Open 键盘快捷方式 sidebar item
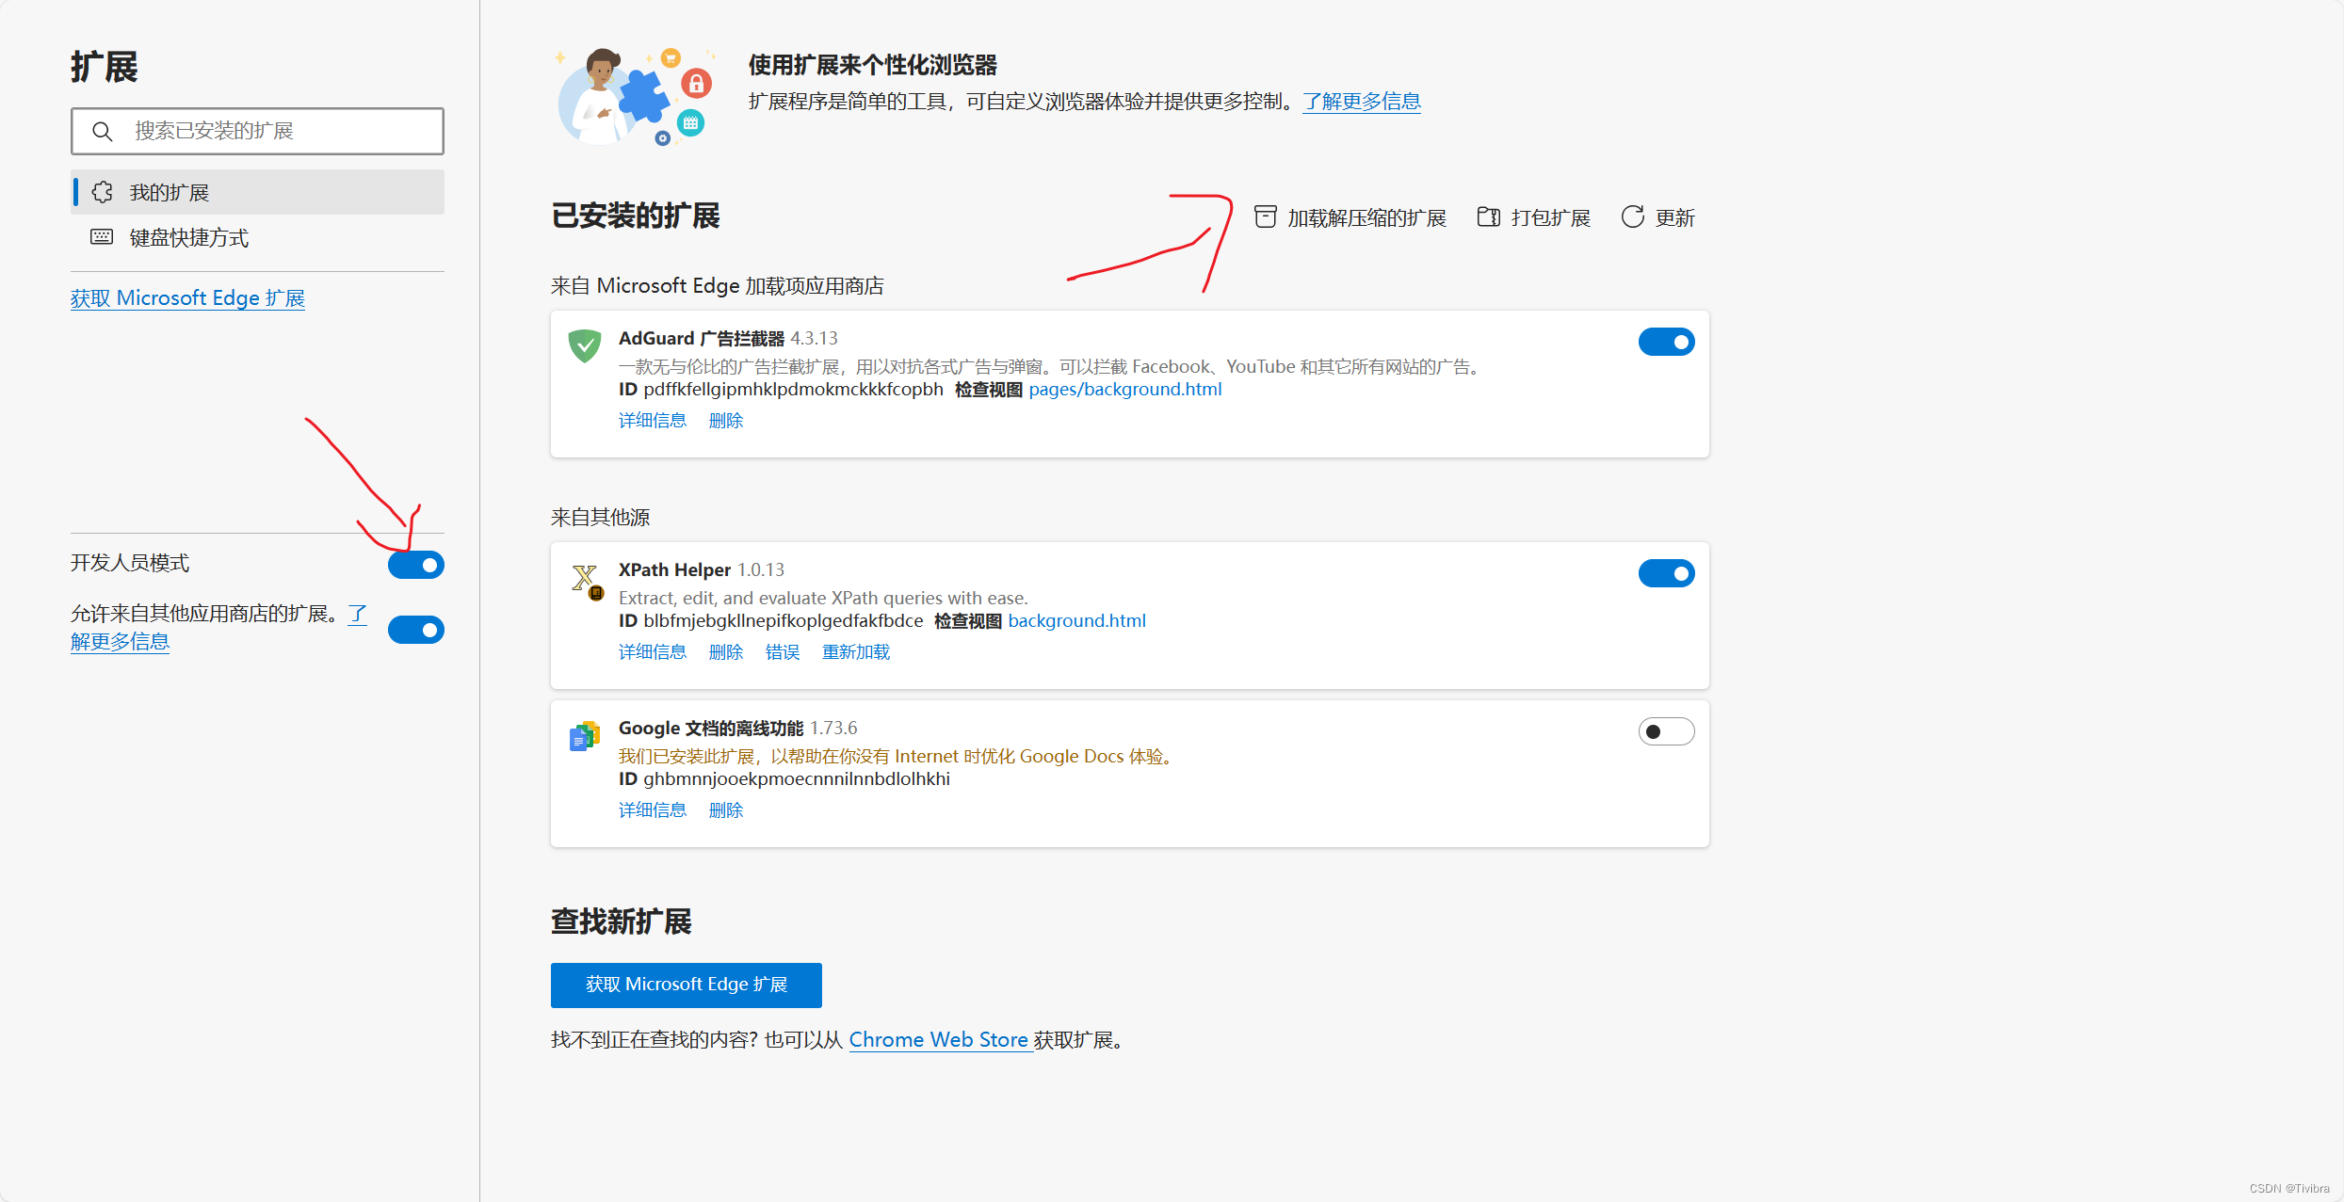Screen dimensions: 2344x1202 point(188,238)
